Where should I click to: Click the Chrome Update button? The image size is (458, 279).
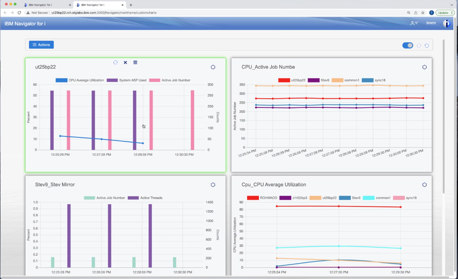445,12
